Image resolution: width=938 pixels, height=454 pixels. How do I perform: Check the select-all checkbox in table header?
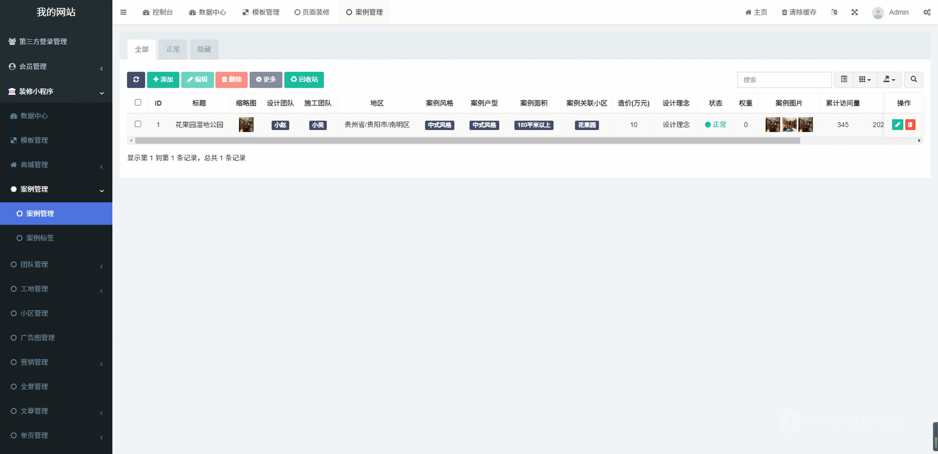(138, 102)
